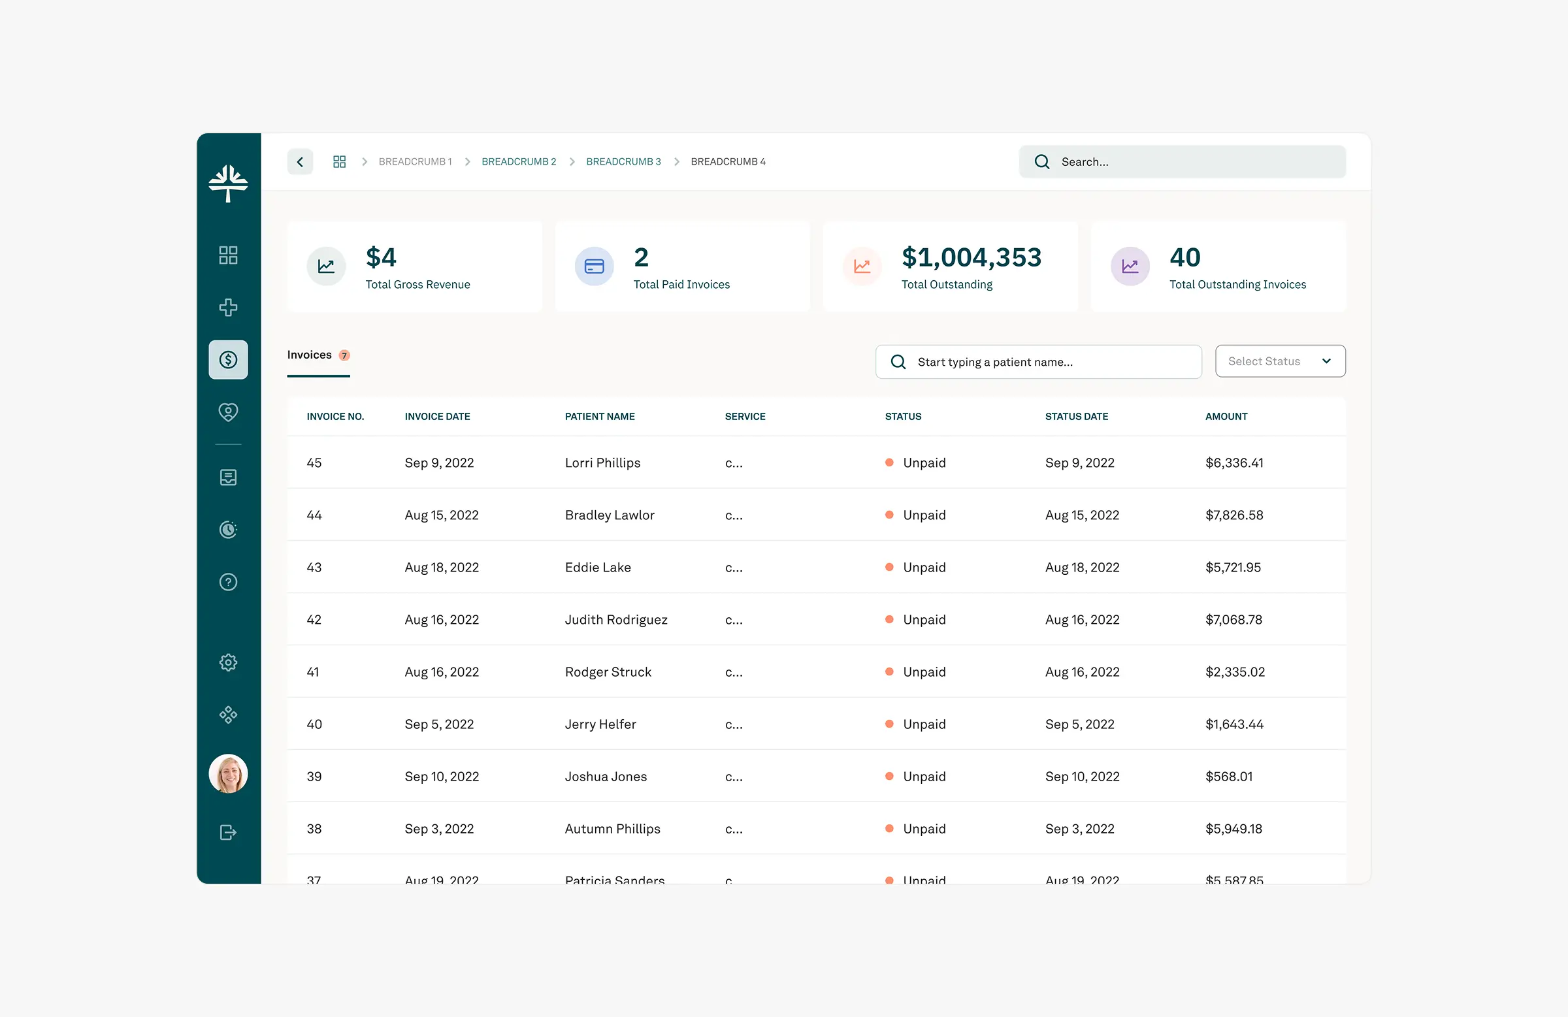Navigate to Breadcrumb 3 link
Screen dimensions: 1568x1017
[623, 162]
